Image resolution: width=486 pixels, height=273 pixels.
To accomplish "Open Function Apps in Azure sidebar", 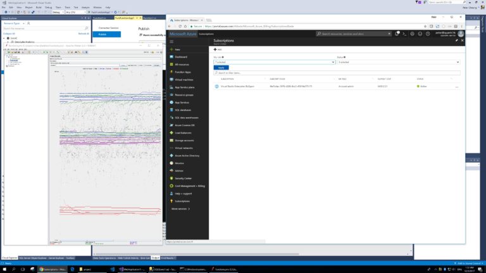I will pos(182,72).
